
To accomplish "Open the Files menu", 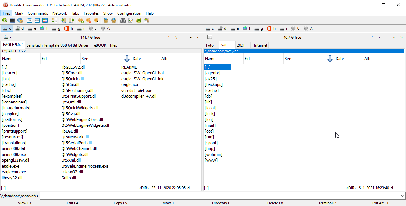I will 6,13.
